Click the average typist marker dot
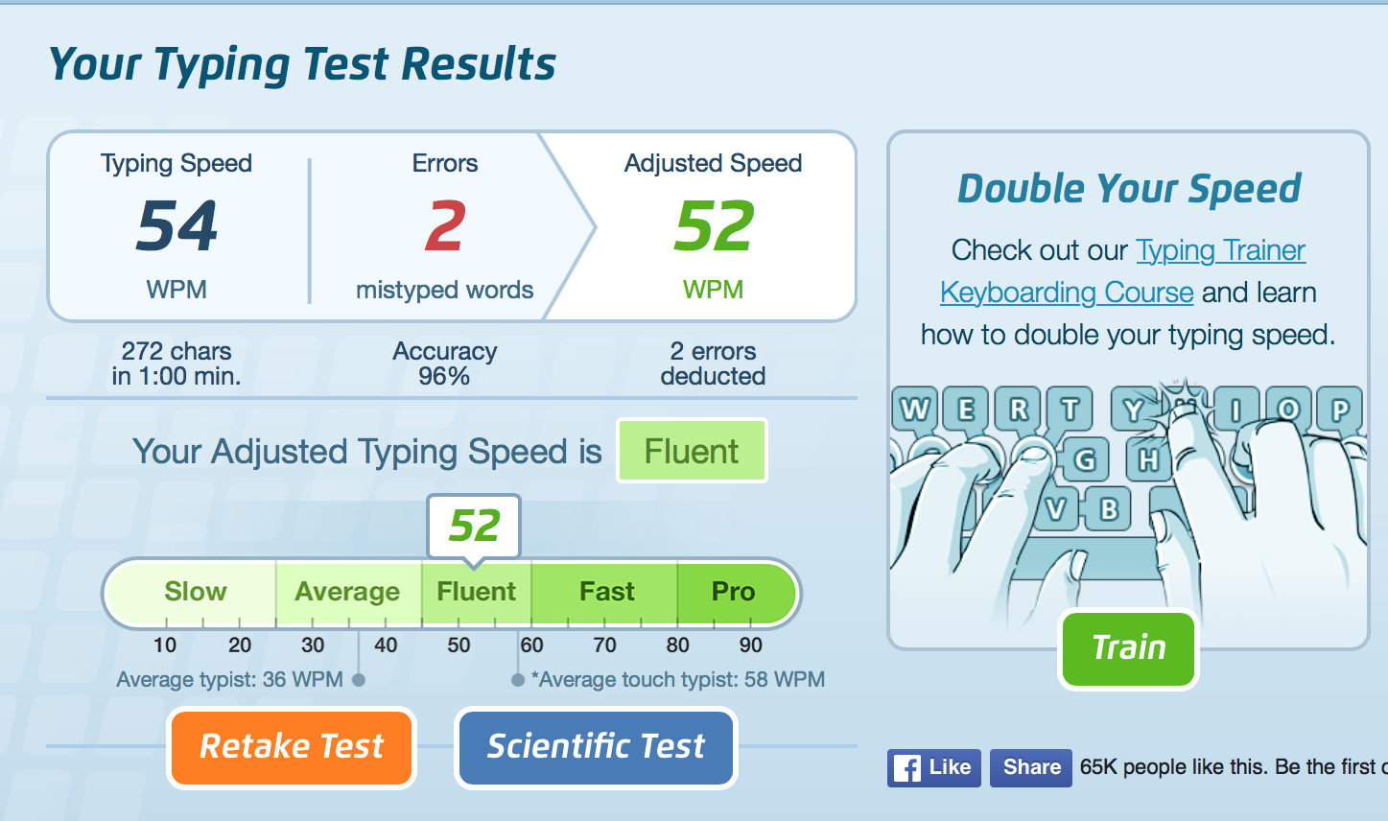The width and height of the screenshot is (1388, 821). (359, 680)
